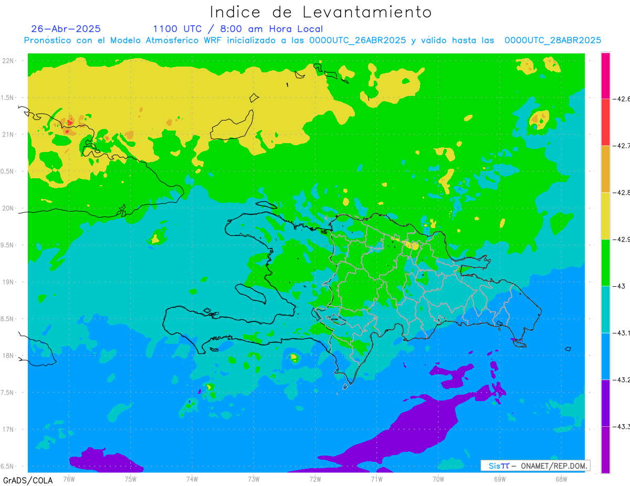The height and width of the screenshot is (486, 630).
Task: Click the '72W' longitude axis label
Action: pos(315,478)
